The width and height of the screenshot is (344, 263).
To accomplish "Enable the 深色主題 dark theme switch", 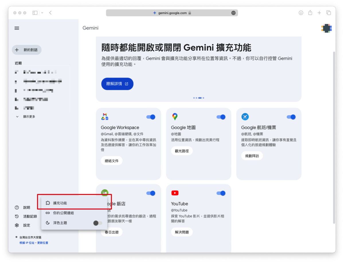I will pyautogui.click(x=97, y=223).
